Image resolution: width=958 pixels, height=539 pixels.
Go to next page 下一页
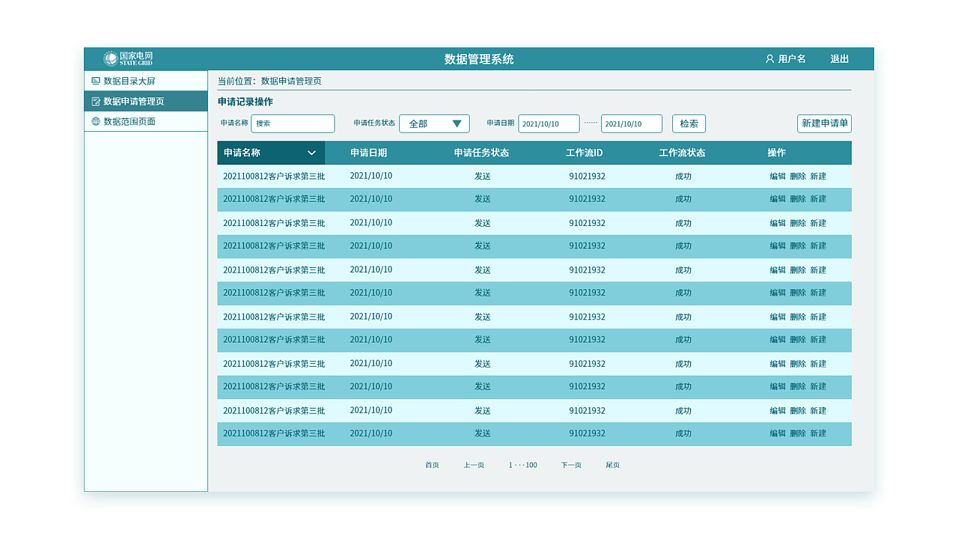pos(571,465)
